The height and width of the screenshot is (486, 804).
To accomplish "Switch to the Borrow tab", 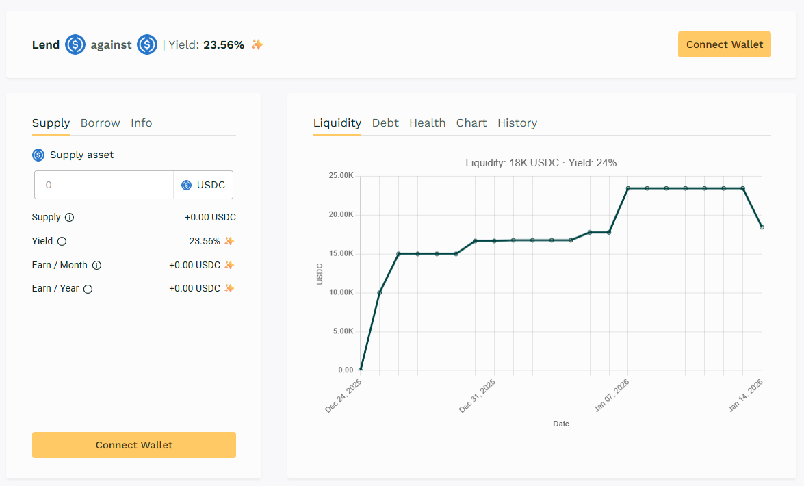I will (100, 123).
